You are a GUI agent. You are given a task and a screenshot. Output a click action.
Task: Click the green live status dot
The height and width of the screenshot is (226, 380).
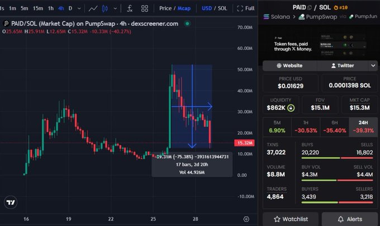pos(187,23)
